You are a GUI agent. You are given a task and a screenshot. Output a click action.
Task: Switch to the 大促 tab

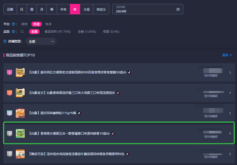86,9
